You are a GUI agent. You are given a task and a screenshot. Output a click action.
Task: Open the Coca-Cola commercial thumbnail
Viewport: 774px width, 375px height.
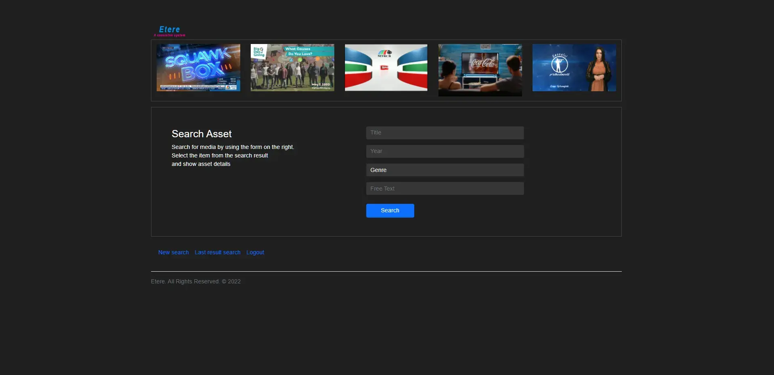[x=480, y=70]
